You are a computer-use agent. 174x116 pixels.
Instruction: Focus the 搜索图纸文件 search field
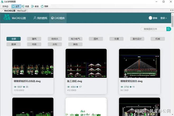click(x=153, y=29)
